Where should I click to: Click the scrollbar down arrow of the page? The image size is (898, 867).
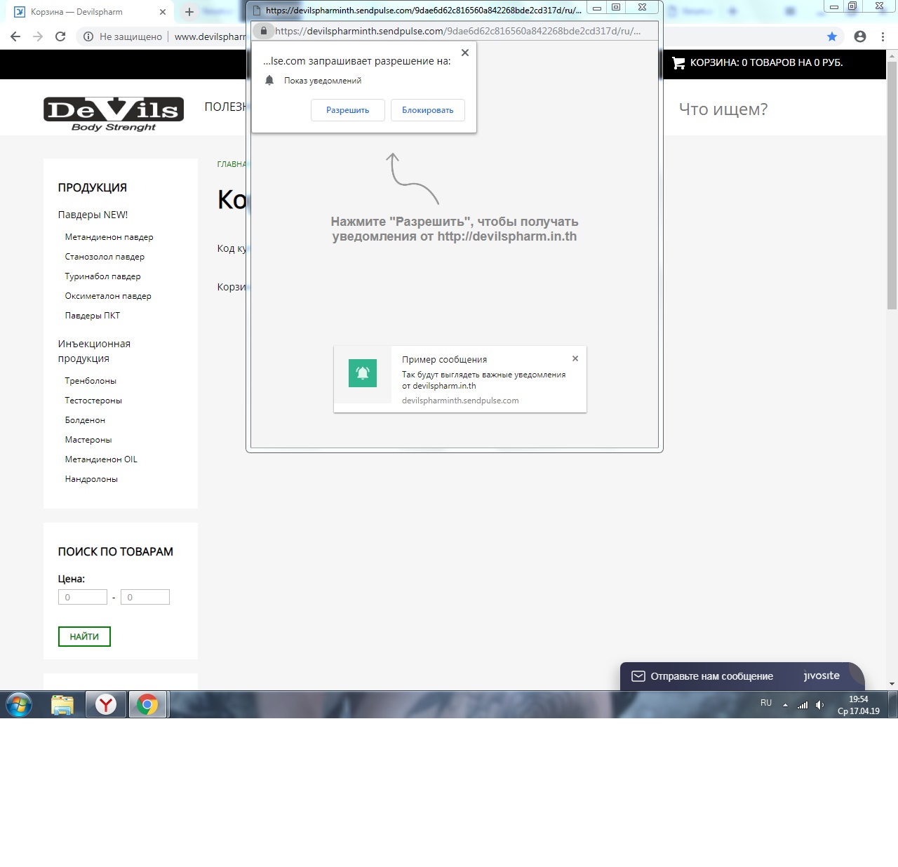pos(892,684)
